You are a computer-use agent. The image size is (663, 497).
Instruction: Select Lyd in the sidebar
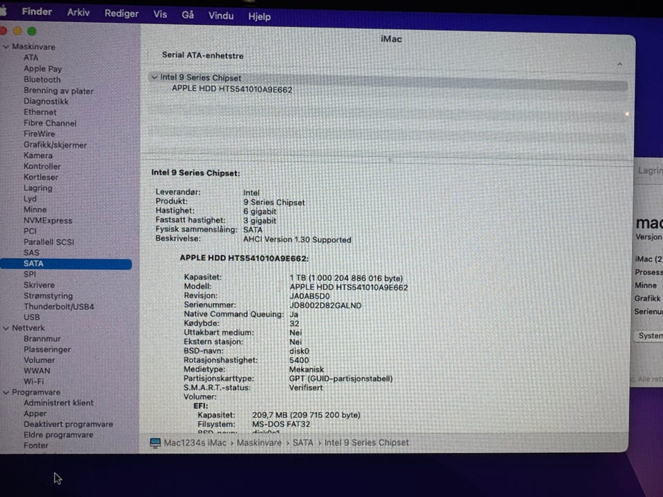30,199
